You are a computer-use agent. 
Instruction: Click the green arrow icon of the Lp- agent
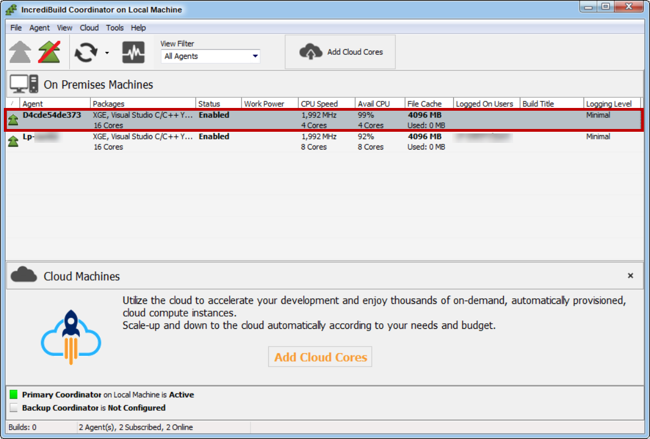(x=13, y=141)
